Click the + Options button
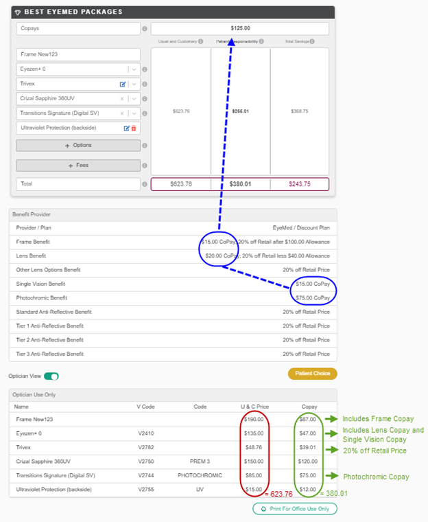Image resolution: width=428 pixels, height=522 pixels. point(78,146)
